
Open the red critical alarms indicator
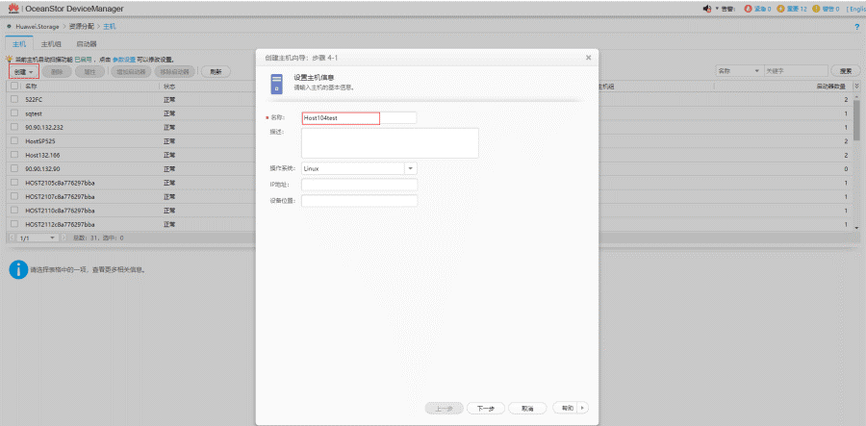749,9
